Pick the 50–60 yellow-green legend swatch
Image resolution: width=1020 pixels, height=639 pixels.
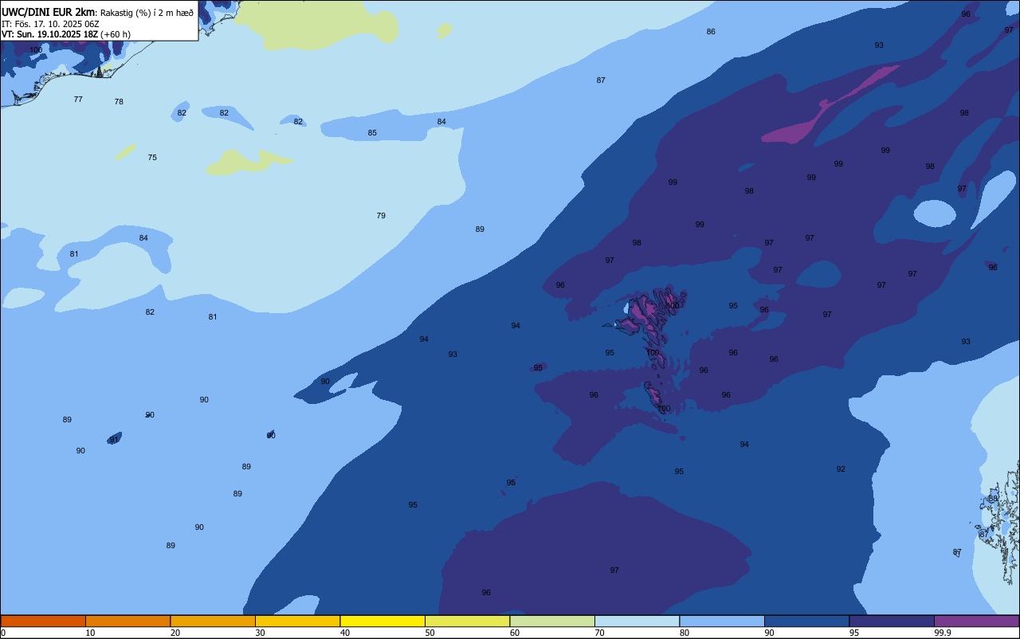tap(467, 621)
